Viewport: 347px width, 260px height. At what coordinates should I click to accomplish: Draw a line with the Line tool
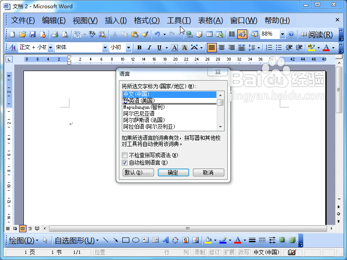tap(105, 240)
